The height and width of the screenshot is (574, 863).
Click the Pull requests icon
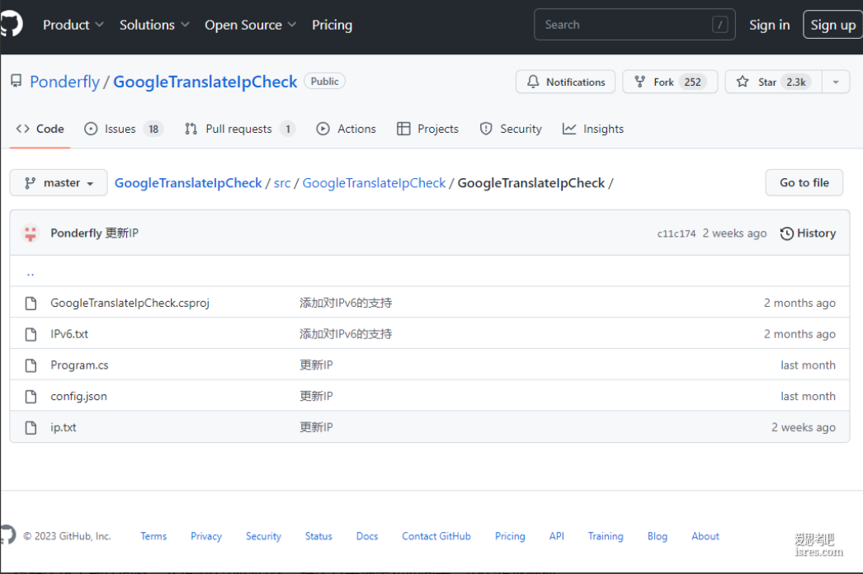click(x=191, y=129)
